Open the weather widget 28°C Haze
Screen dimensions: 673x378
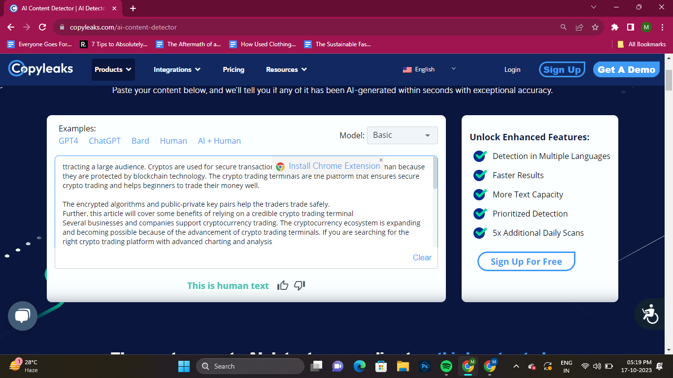click(25, 366)
